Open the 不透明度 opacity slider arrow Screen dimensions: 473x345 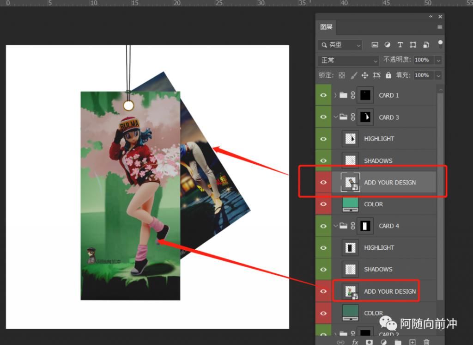point(438,61)
